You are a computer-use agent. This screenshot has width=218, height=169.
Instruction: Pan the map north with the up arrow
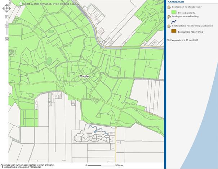point(6,5)
